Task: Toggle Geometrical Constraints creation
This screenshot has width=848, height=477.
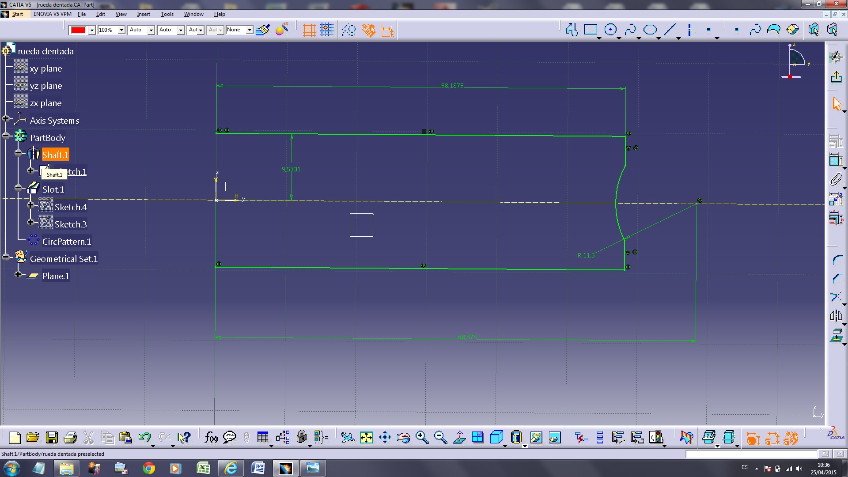Action: tap(368, 30)
